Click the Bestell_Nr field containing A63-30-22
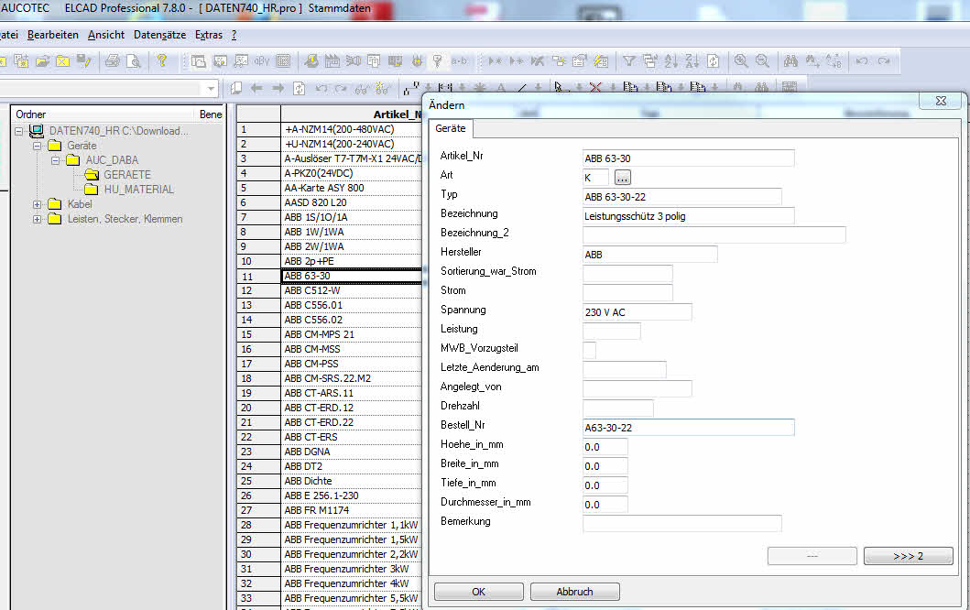Screen dimensions: 970x610 pos(688,428)
